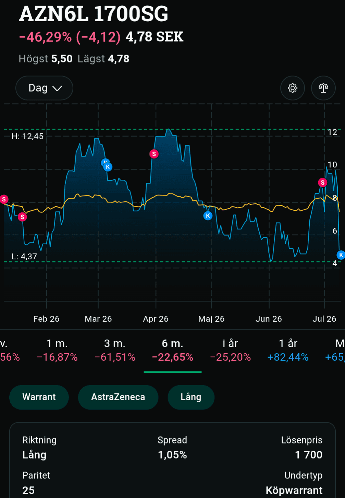Open the Lång tag chip
The width and height of the screenshot is (345, 498).
(x=191, y=397)
